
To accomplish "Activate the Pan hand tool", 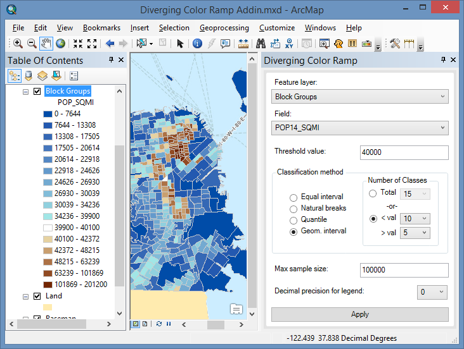I will click(46, 44).
